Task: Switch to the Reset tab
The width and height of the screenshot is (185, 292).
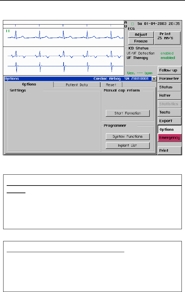Action: coord(111,85)
